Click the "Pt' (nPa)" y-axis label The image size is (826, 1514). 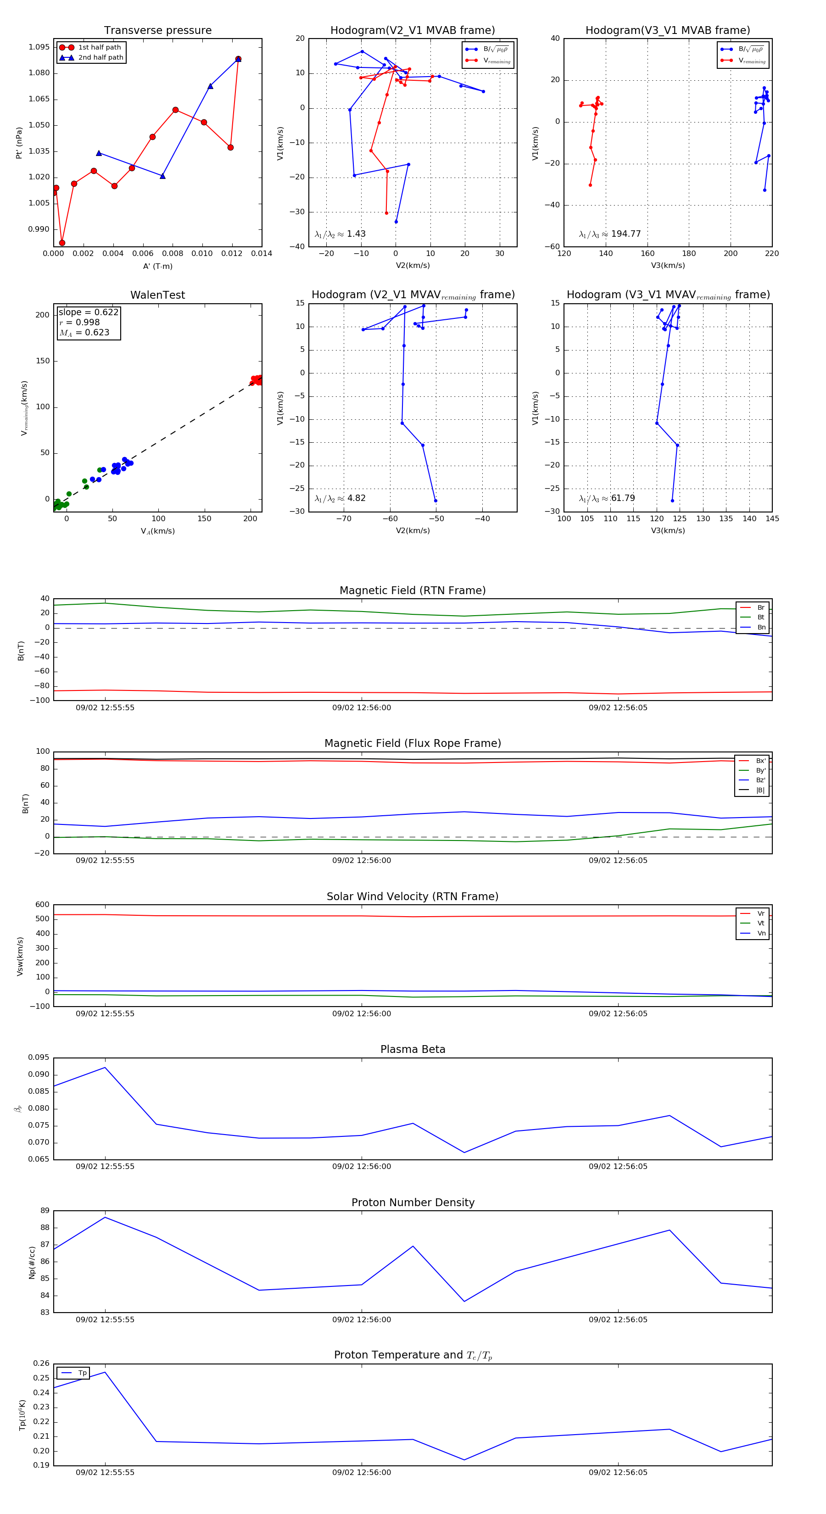click(19, 143)
